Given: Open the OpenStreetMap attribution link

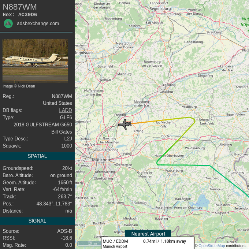Looking at the screenshot, I should 212,246.
